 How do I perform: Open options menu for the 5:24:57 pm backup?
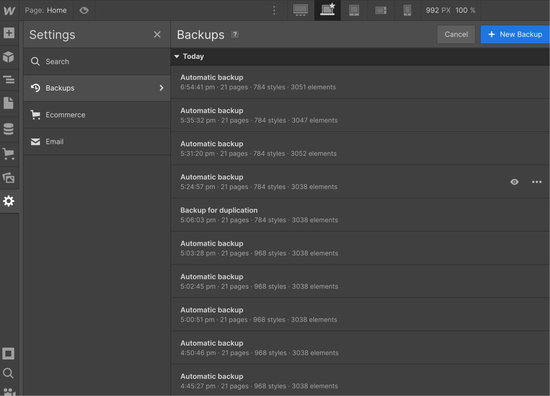pos(537,182)
